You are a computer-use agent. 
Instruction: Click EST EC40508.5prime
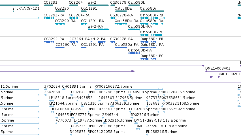(x=142, y=92)
